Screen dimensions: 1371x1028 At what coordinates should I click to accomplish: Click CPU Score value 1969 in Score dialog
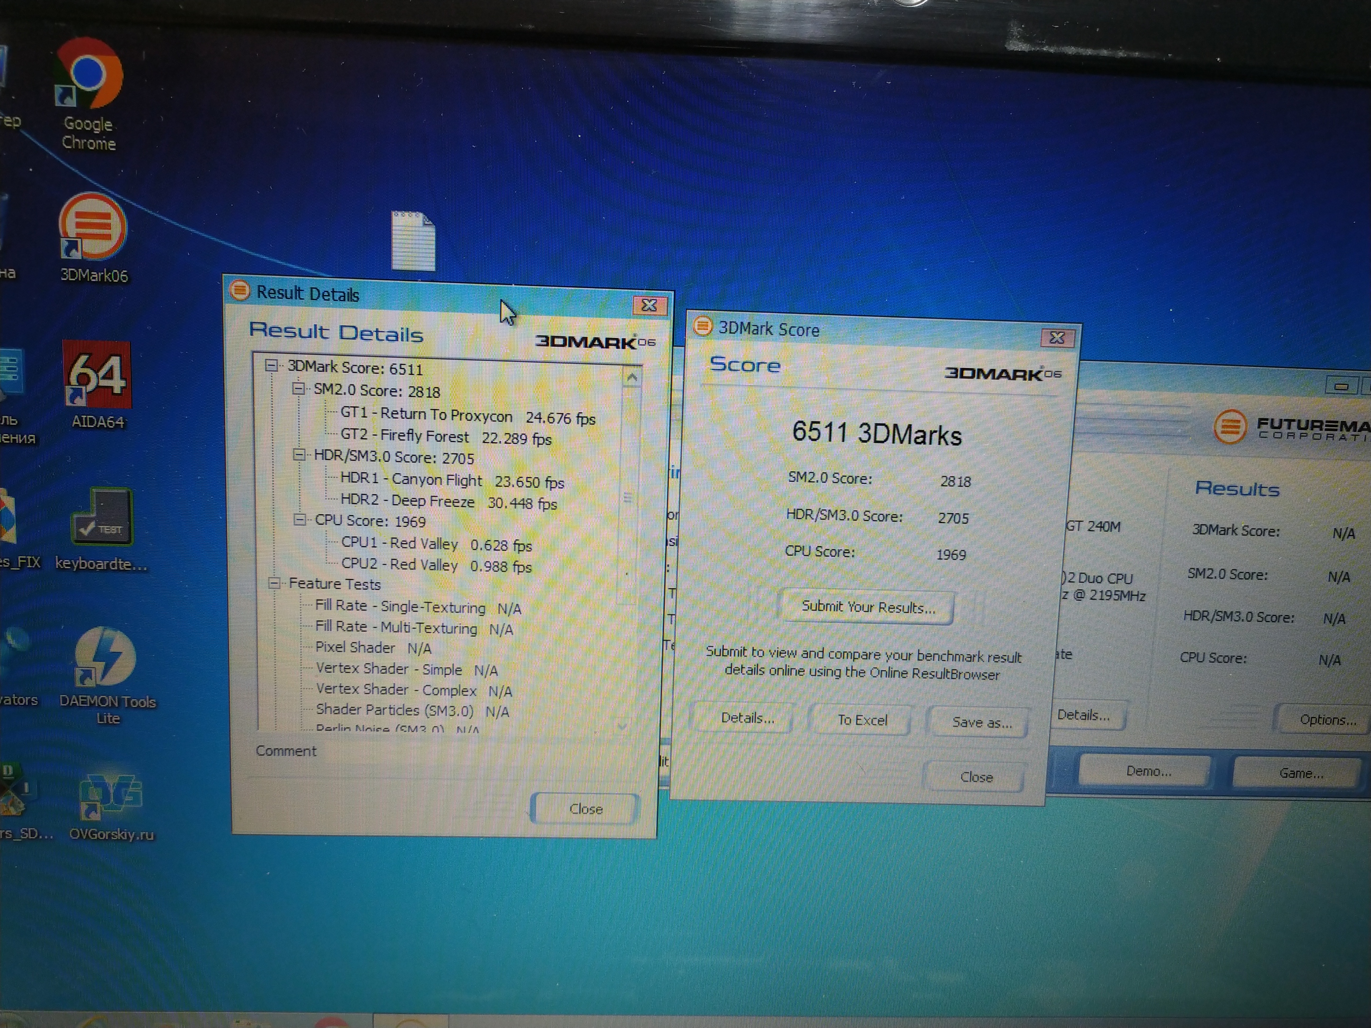[x=951, y=555]
